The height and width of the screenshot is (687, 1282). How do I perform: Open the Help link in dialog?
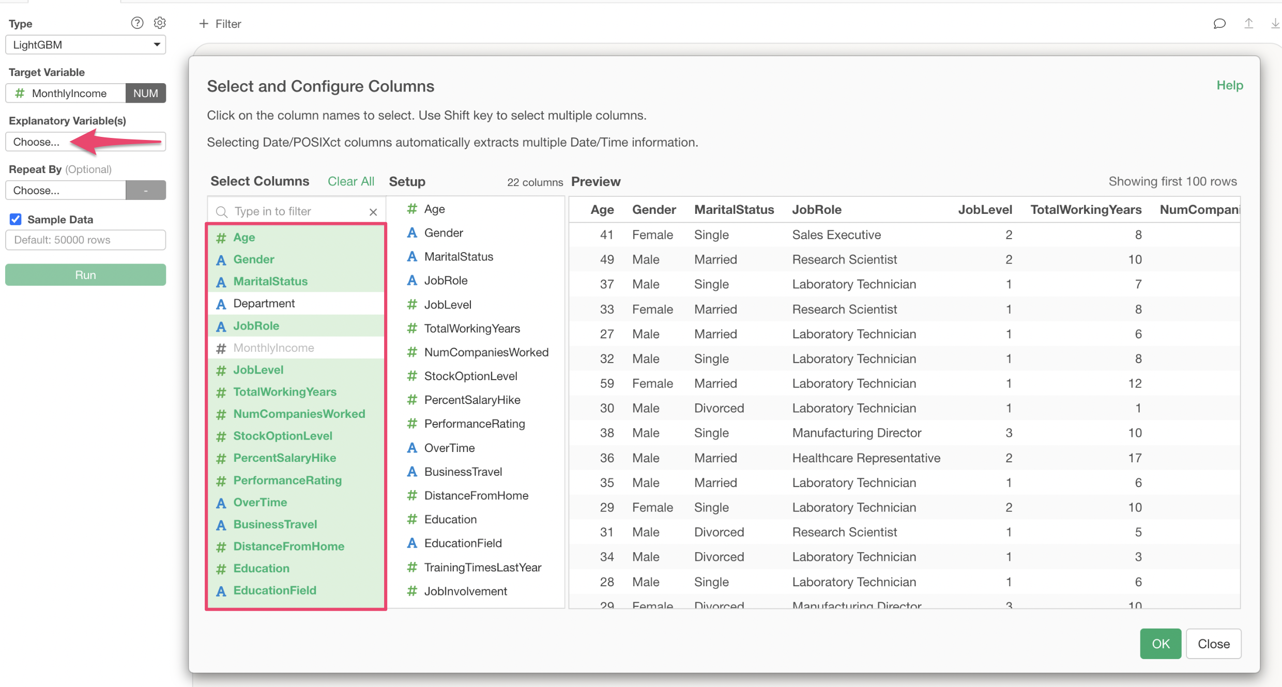1229,86
